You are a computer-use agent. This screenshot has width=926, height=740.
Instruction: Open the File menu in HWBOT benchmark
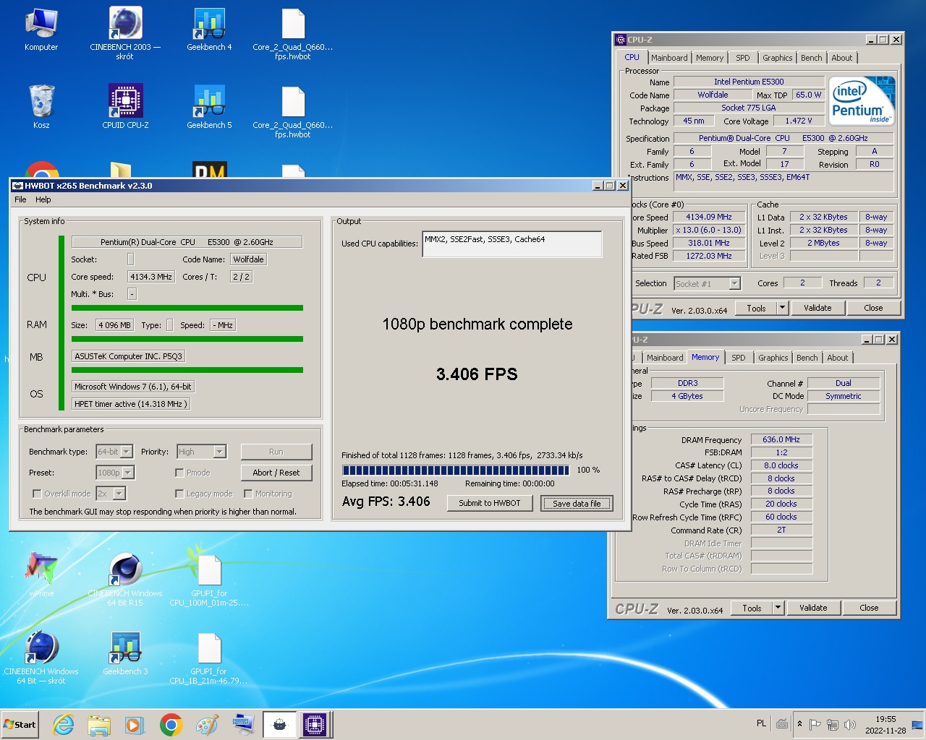pyautogui.click(x=20, y=199)
